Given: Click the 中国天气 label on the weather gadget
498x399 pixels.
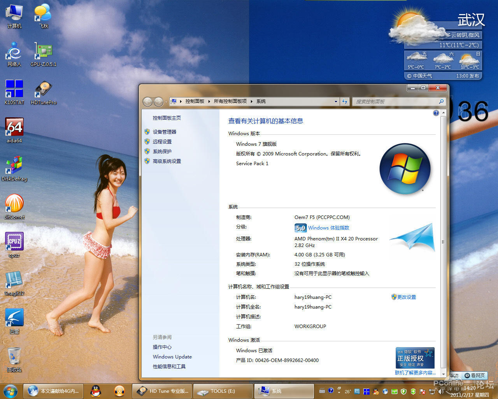Looking at the screenshot, I should tap(422, 76).
